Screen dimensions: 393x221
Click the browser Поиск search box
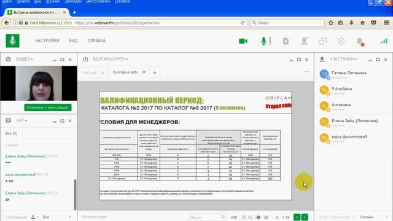tap(287, 23)
